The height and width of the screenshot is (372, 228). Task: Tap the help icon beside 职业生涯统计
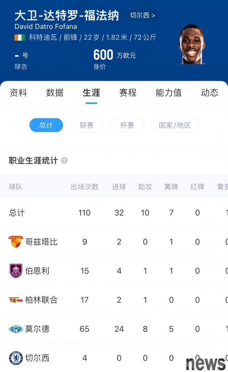(64, 160)
